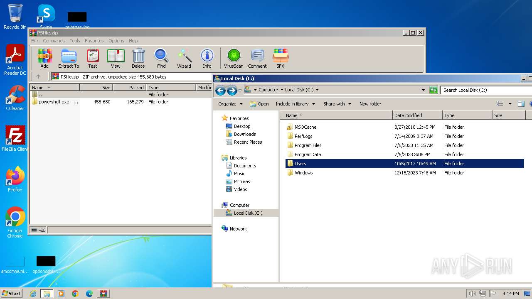This screenshot has height=299, width=532.
Task: Open Recycle Bin on desktop
Action: pyautogui.click(x=15, y=17)
